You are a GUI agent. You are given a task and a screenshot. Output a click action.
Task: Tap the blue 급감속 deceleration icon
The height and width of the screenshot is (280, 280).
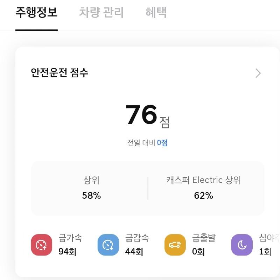pos(108,245)
